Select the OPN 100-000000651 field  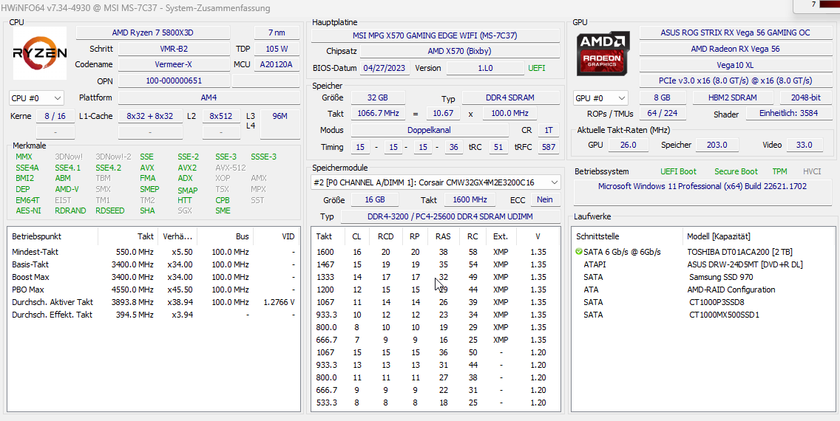click(x=174, y=81)
